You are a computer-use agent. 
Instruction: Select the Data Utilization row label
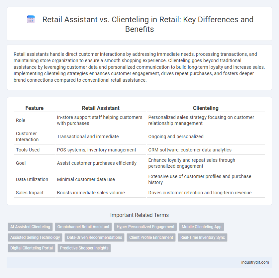tap(32, 179)
